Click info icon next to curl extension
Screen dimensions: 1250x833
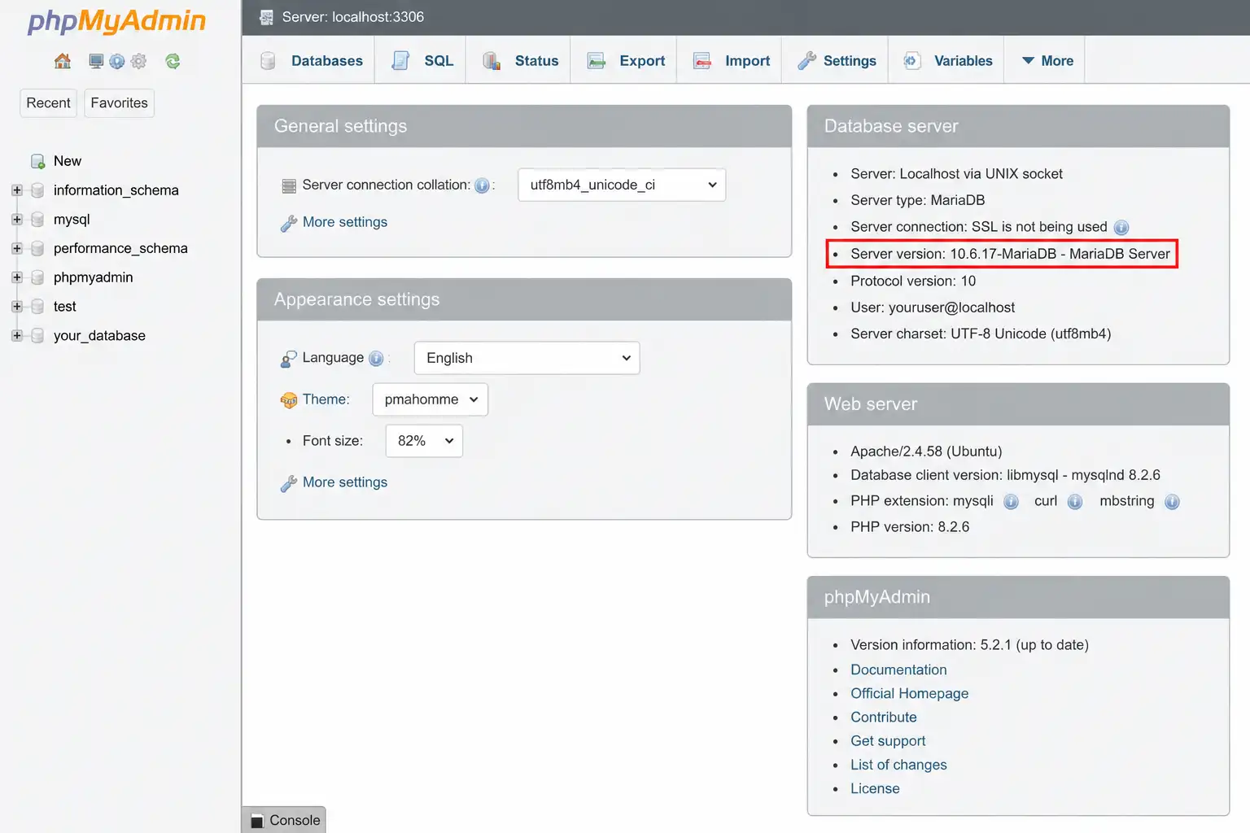pyautogui.click(x=1075, y=502)
